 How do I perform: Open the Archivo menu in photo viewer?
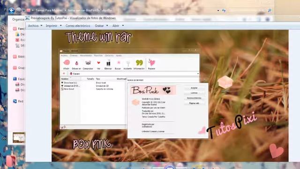35,26
